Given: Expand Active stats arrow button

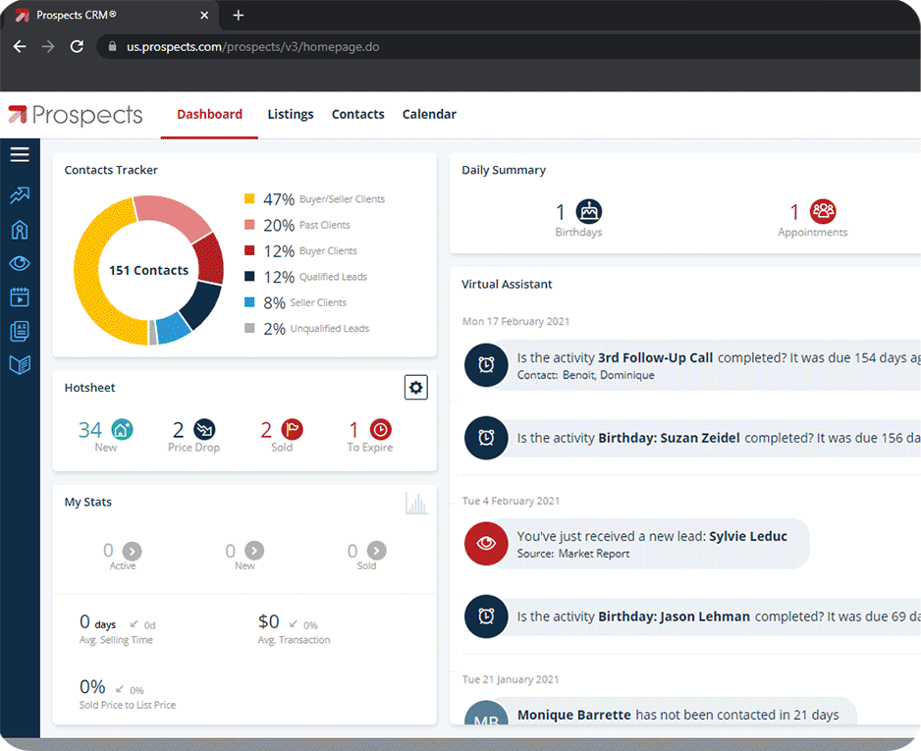Looking at the screenshot, I should coord(133,551).
